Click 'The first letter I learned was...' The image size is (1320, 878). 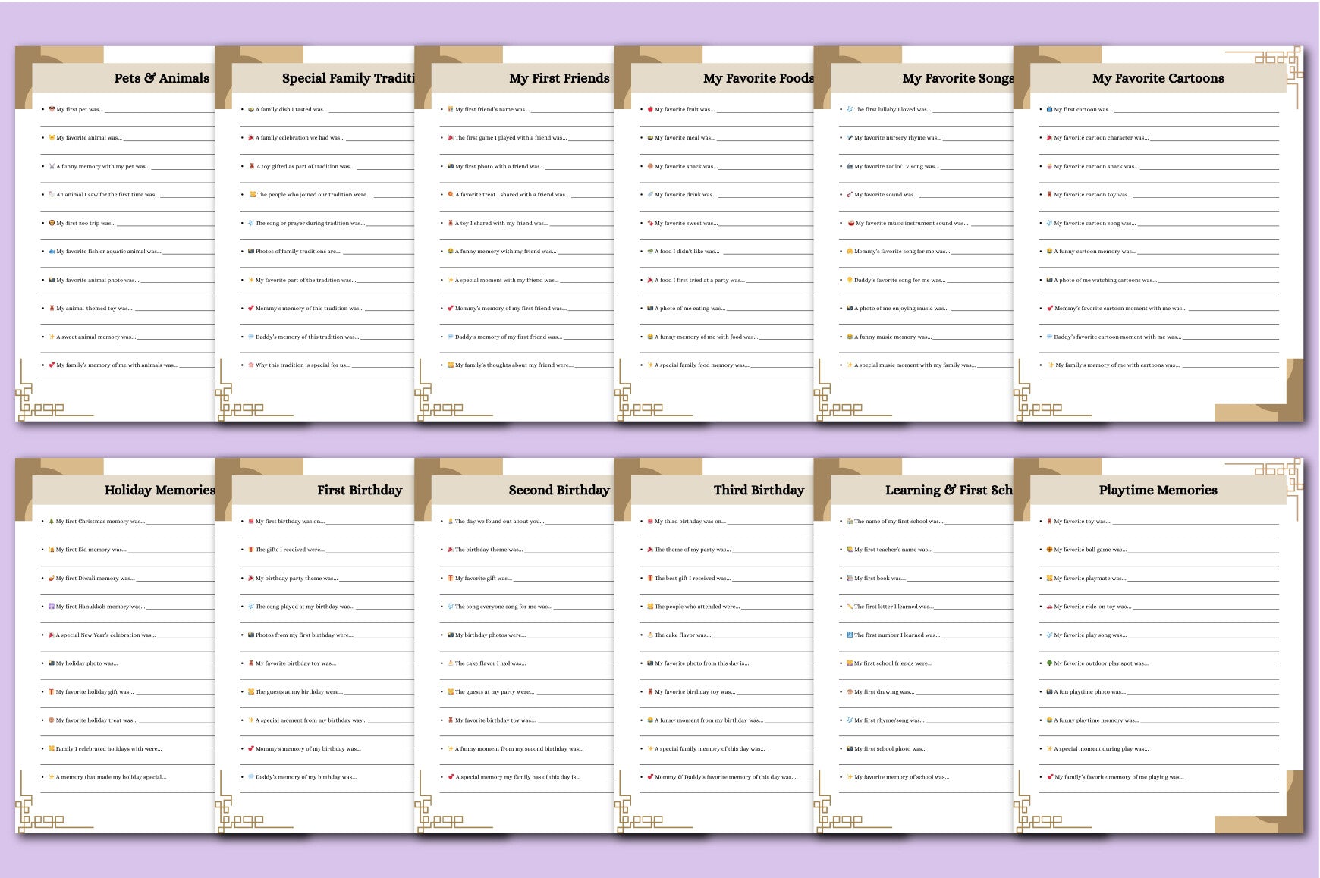click(894, 607)
